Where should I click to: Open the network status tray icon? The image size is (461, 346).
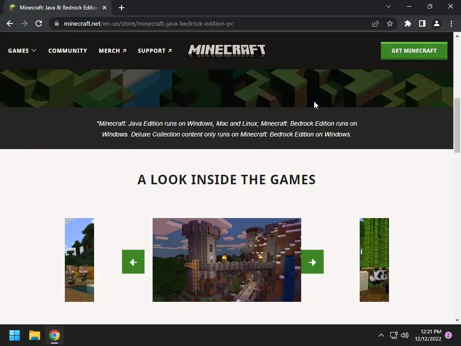393,335
